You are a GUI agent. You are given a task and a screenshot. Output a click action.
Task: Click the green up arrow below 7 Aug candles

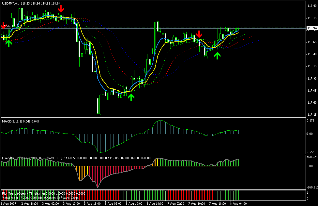(217, 55)
